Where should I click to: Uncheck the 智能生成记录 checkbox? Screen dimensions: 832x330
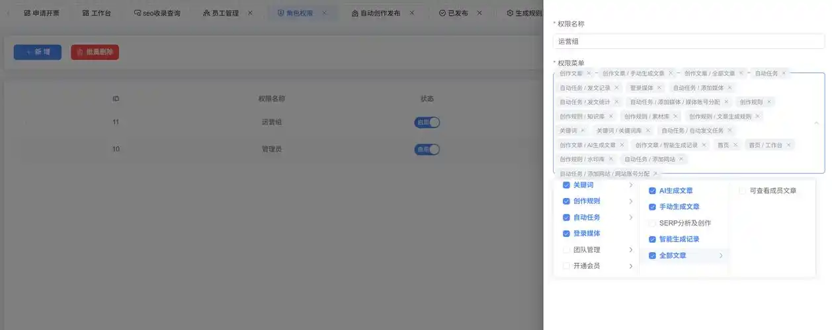(652, 239)
